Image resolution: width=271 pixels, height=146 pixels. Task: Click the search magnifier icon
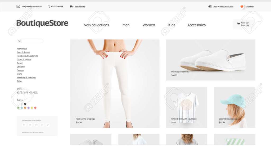click(x=20, y=41)
